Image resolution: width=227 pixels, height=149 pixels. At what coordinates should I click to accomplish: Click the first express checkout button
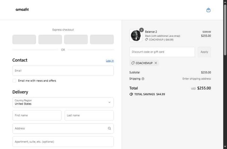point(24,39)
